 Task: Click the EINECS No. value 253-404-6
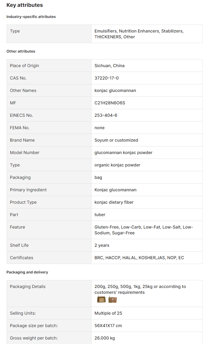coord(106,115)
